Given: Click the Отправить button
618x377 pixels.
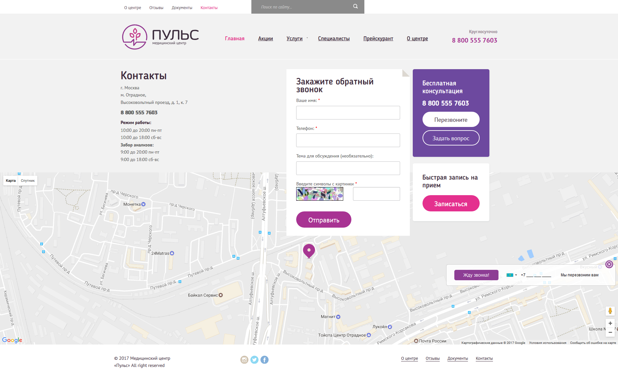Looking at the screenshot, I should [324, 220].
